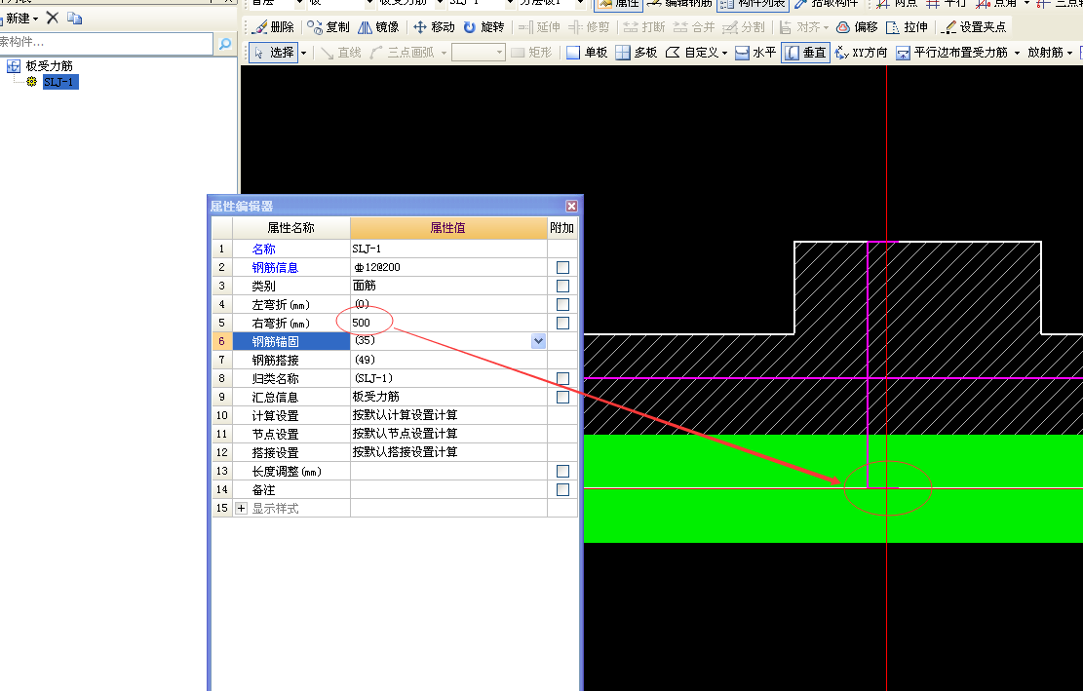Open the 新建 dropdown

[20, 18]
